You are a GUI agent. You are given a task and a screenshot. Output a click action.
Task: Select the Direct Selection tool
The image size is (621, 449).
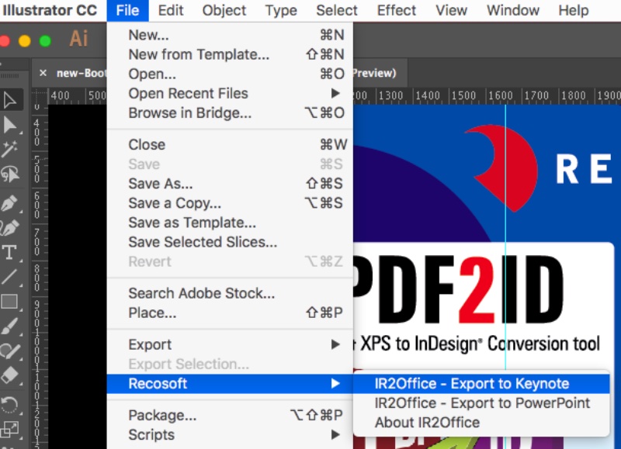(10, 125)
